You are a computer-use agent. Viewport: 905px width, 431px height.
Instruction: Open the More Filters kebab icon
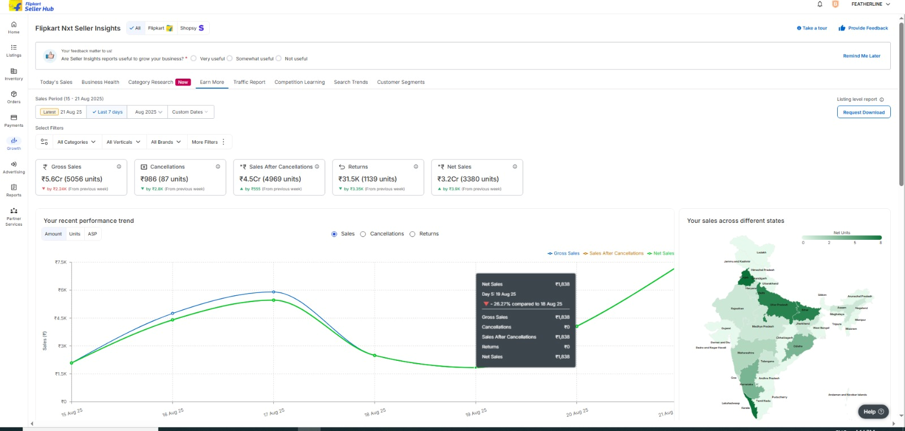[223, 142]
